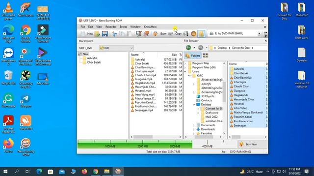Toggle Folders tree view in File Browser
The image size is (314, 176).
pyautogui.click(x=193, y=56)
